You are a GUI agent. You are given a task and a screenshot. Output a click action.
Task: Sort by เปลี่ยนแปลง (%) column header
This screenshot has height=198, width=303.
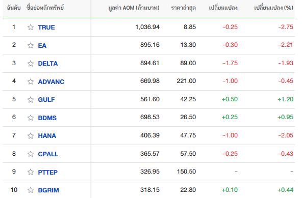[273, 8]
